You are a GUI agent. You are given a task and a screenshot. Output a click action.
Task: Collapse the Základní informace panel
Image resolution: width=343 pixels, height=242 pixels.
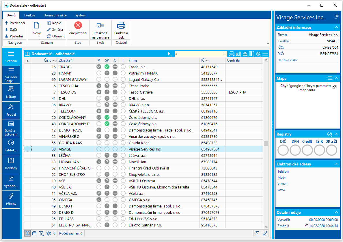[x=336, y=27]
